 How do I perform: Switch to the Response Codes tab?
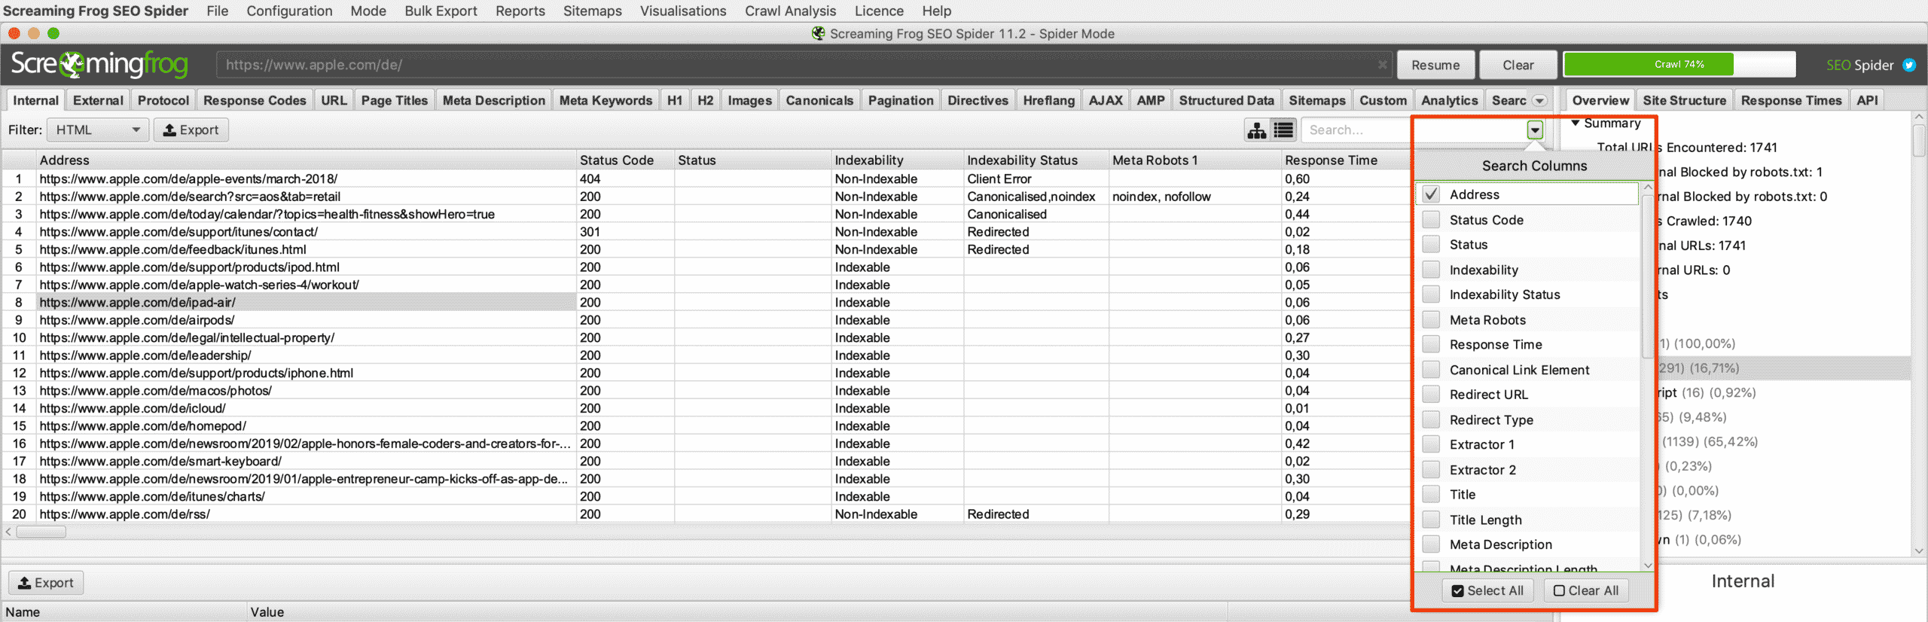pos(255,100)
